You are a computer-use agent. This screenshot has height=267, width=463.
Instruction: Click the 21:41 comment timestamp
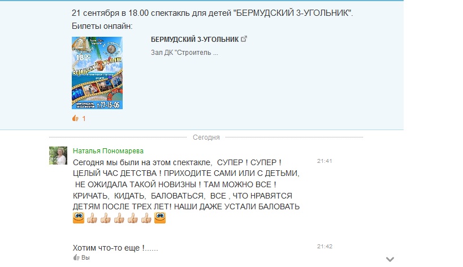[324, 161]
